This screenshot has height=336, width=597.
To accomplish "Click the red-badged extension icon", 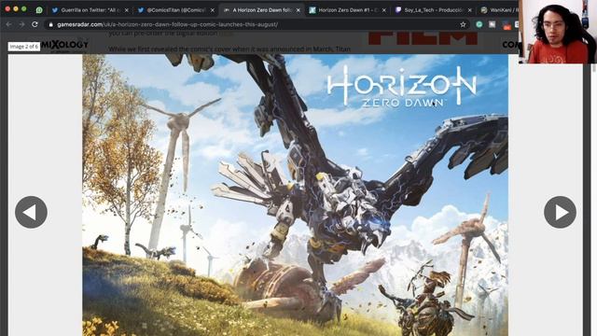I will [x=506, y=25].
